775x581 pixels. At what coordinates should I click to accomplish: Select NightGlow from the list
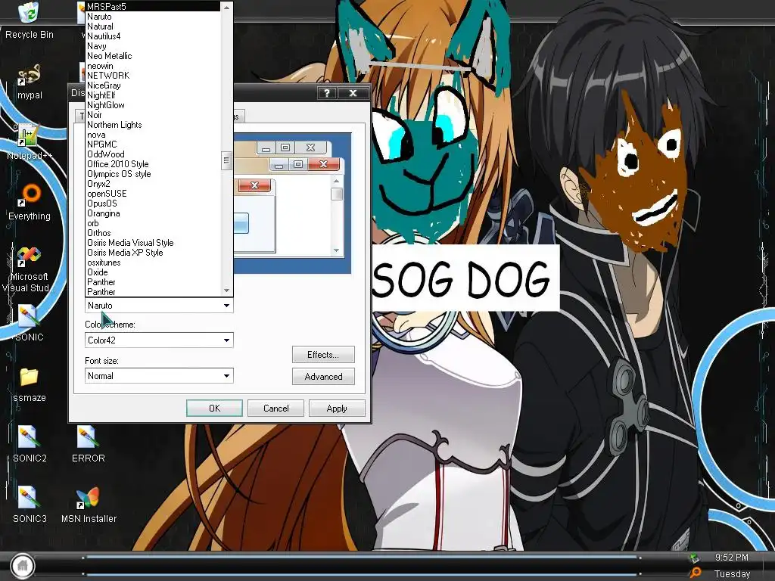(x=153, y=104)
